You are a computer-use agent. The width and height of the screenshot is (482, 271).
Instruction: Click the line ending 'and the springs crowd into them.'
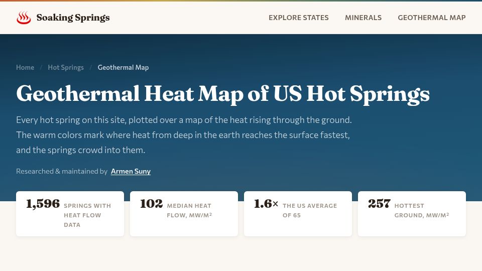click(80, 150)
